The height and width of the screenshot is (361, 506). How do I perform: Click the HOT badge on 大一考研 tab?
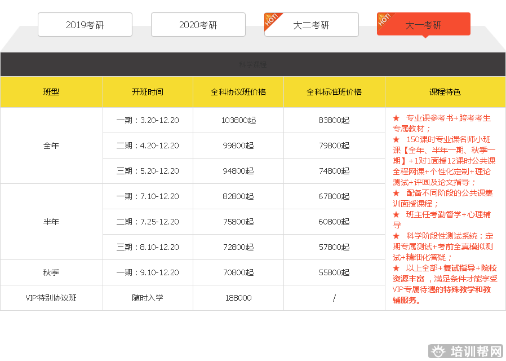click(384, 20)
